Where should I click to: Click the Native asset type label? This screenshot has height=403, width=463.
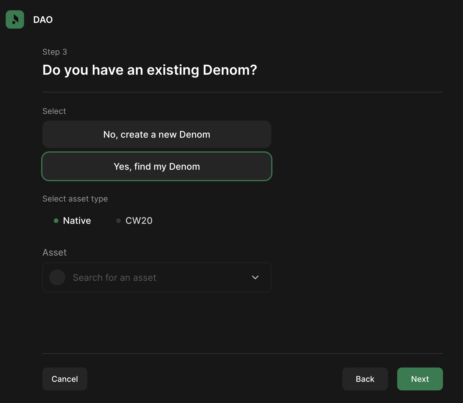click(77, 221)
